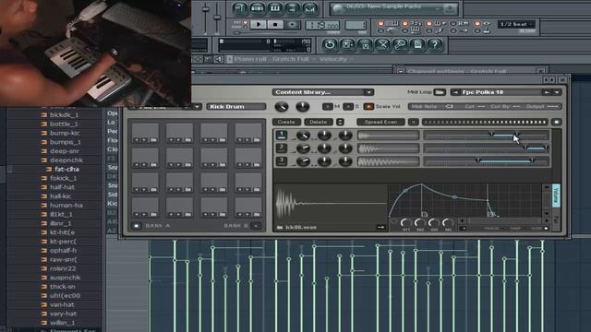Screen dimensions: 591x332
Task: Click the circular arrow undo shortcut icon
Action: pyautogui.click(x=330, y=45)
